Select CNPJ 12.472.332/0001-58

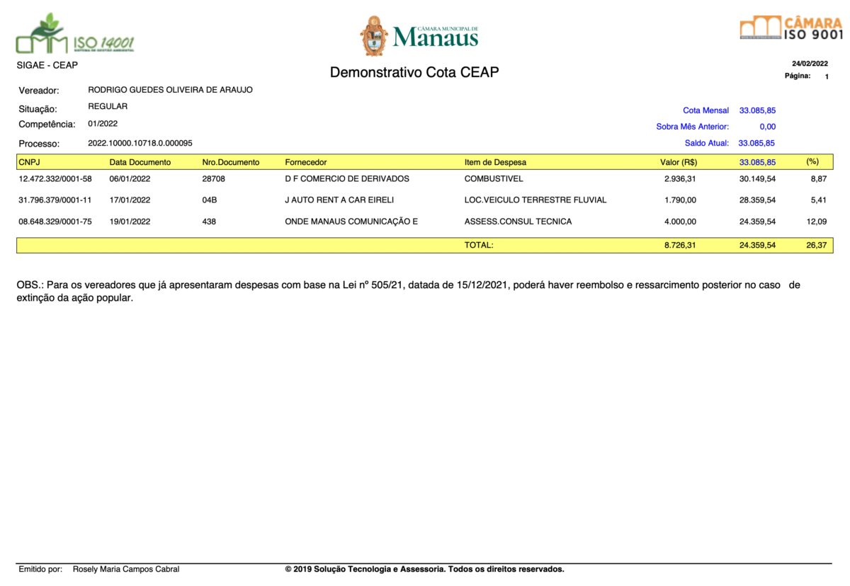click(55, 178)
